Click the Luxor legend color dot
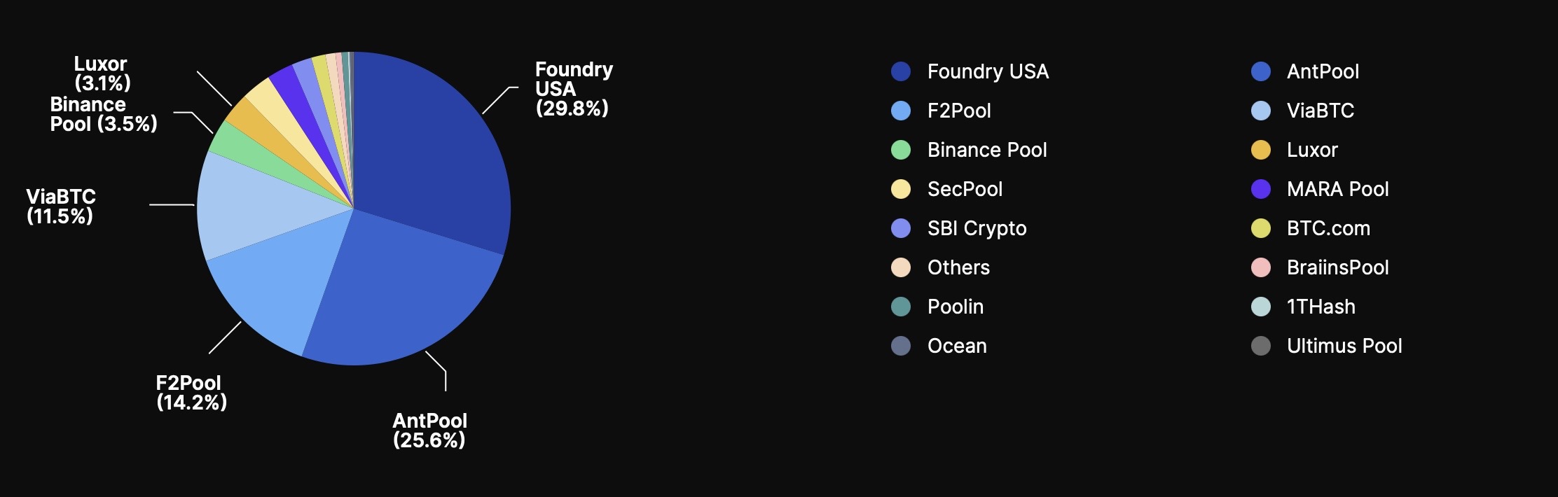 (x=1260, y=150)
